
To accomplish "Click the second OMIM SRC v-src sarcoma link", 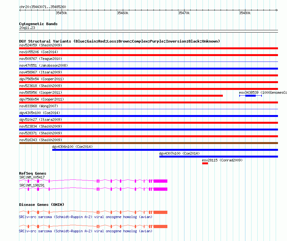I will tap(85, 231).
